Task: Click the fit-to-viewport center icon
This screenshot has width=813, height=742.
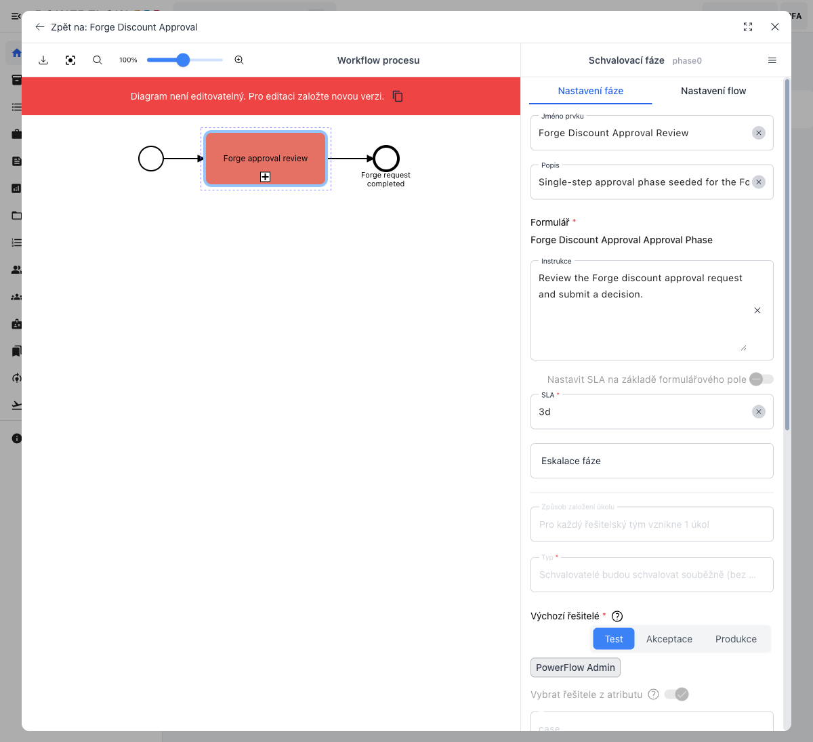Action: (70, 60)
